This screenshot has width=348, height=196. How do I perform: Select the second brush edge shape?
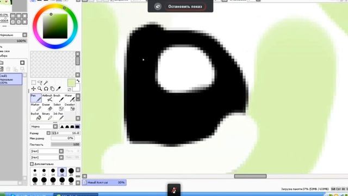coord(67,127)
